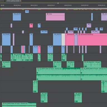Viewport: 107px width, 107px height.
Task: Select the light gray clip after MR_68b.MOV
Action: 63,40
